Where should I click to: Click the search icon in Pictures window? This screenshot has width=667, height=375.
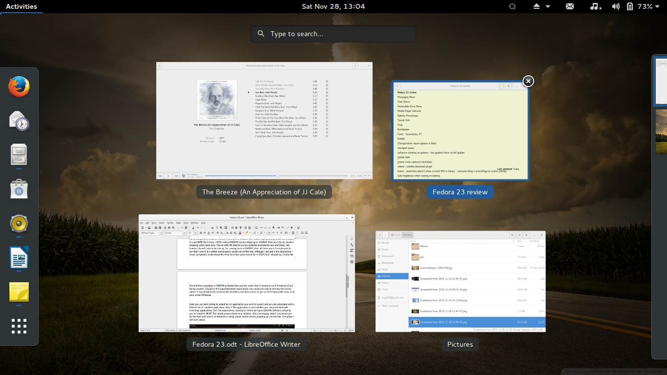pyautogui.click(x=512, y=235)
